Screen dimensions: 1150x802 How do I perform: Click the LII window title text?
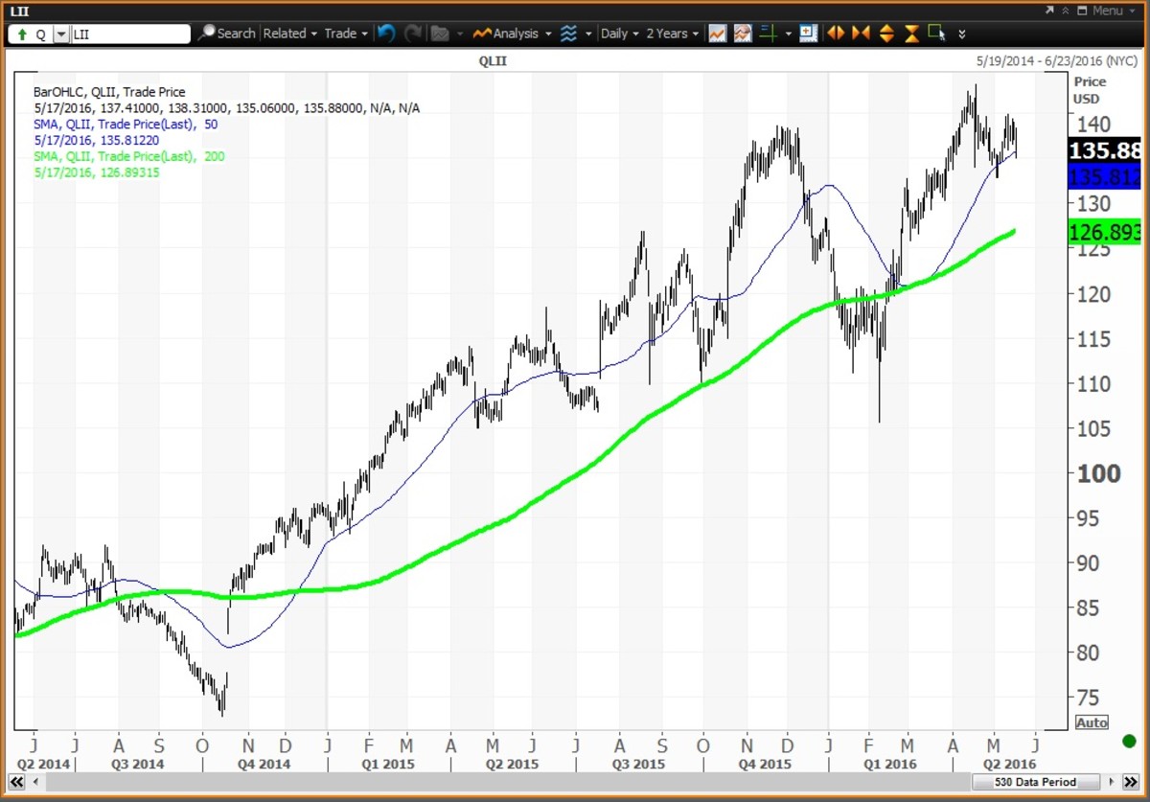17,11
